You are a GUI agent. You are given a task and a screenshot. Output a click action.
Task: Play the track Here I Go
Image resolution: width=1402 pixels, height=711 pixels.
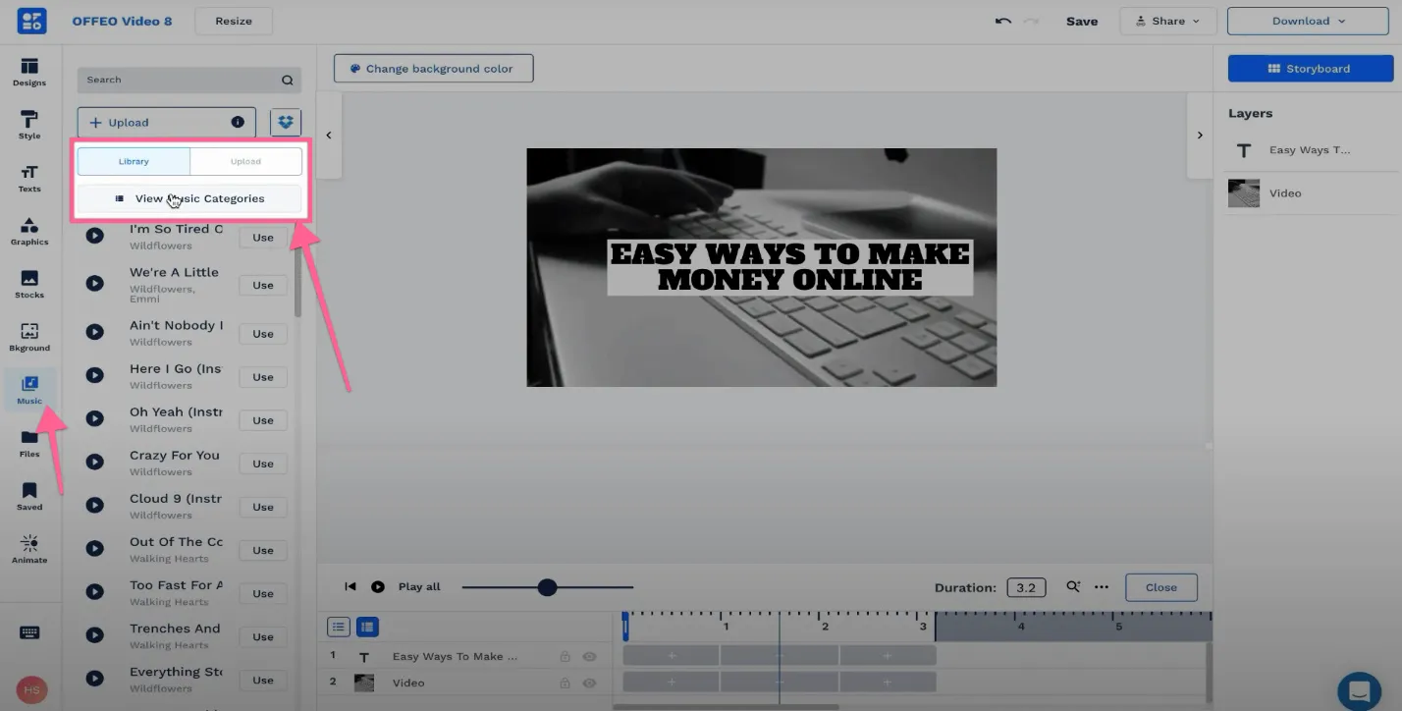[94, 375]
